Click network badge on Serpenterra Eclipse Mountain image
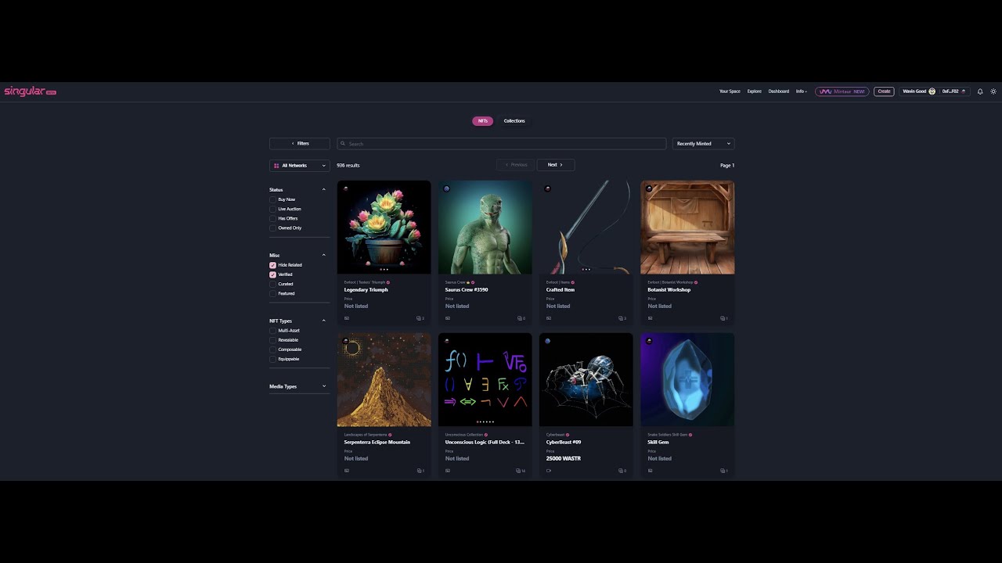This screenshot has width=1002, height=563. click(x=345, y=341)
